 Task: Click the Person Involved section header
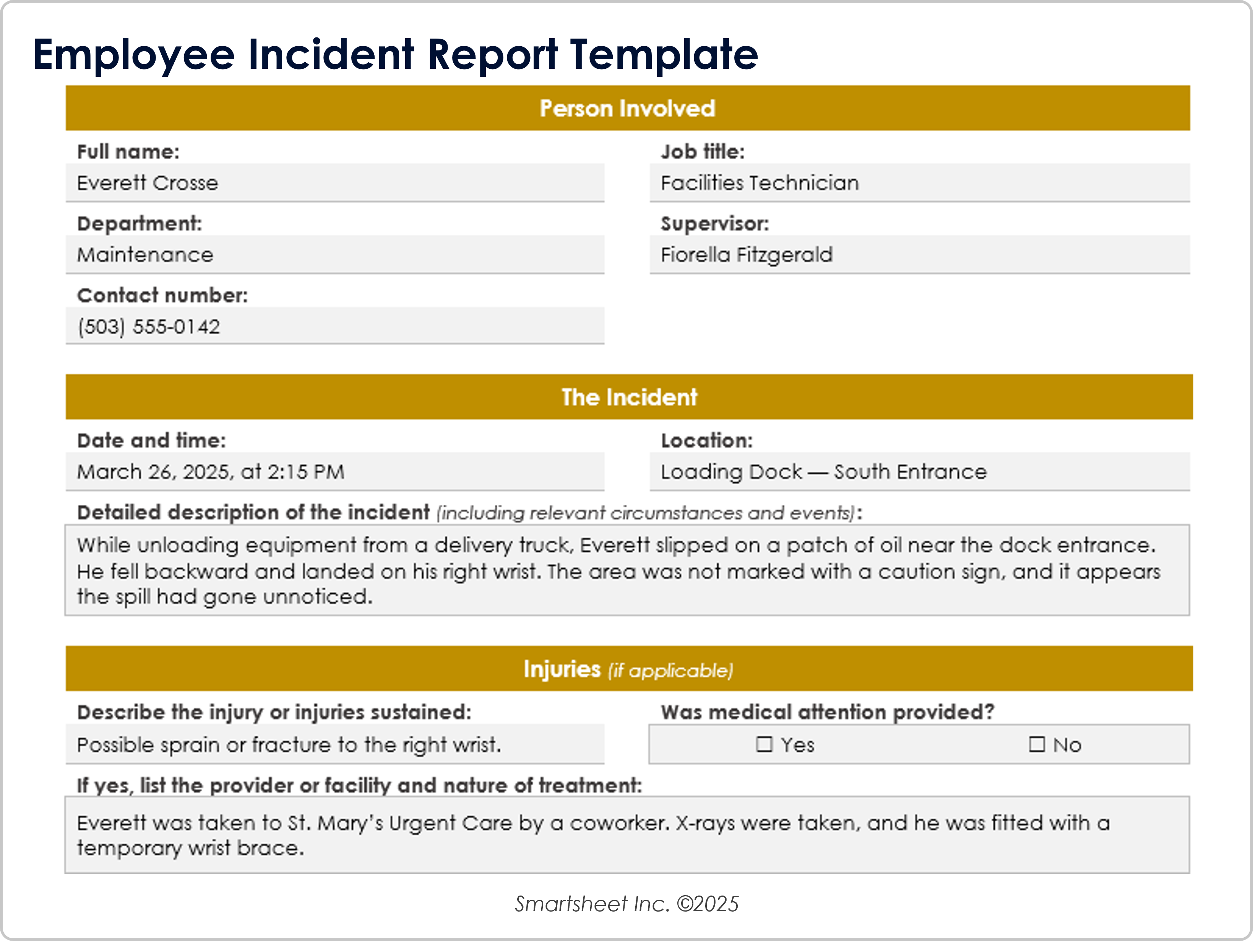(627, 108)
